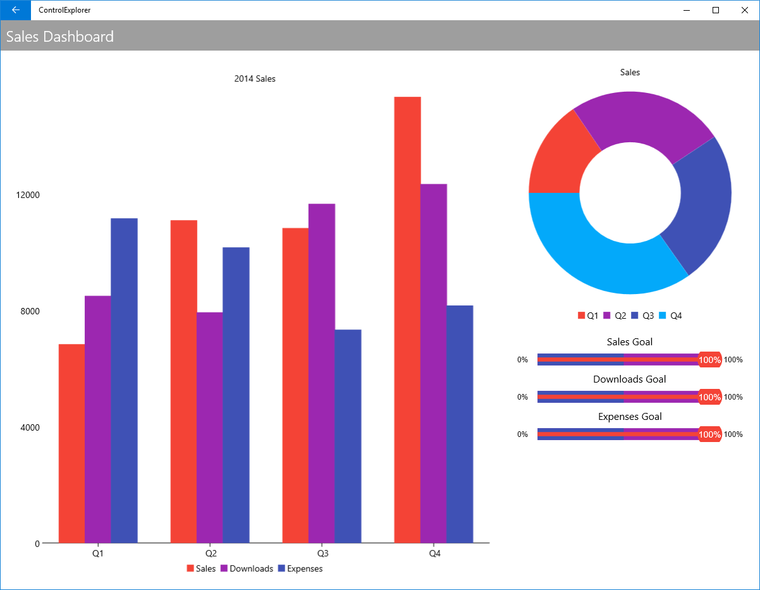Pick the Q3 Sales red bar
The width and height of the screenshot is (760, 590).
pos(295,385)
